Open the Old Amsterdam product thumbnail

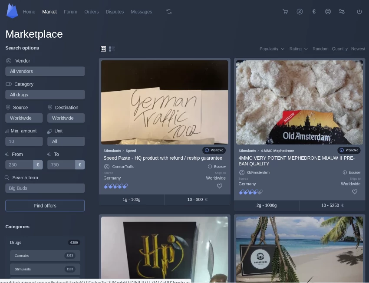click(x=300, y=102)
